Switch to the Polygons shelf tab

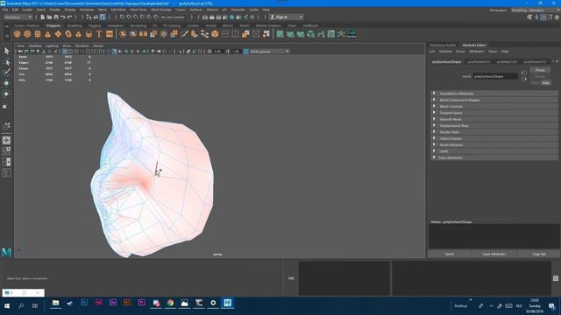click(53, 25)
